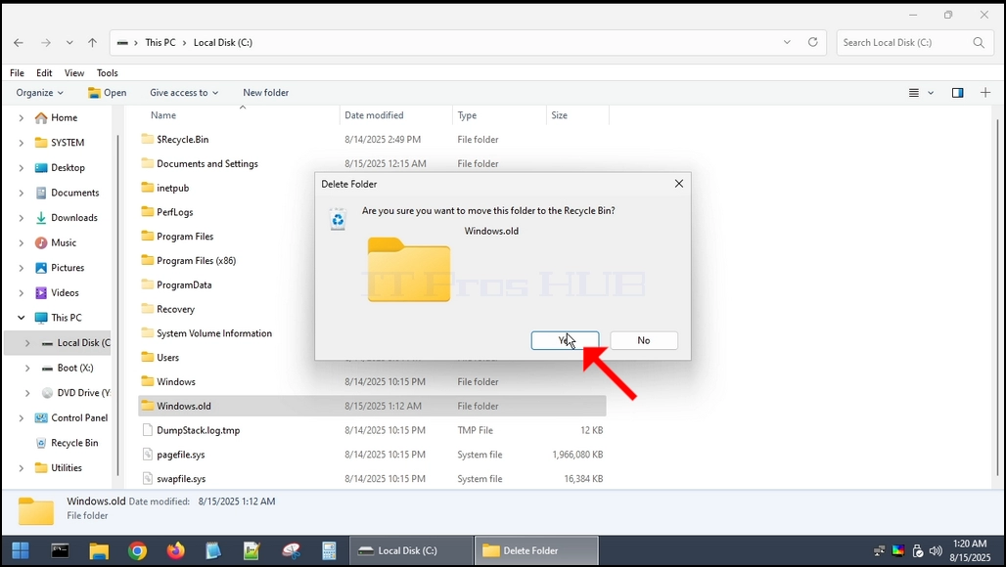Select Boot (X:) drive in sidebar
This screenshot has height=567, width=1006.
click(x=68, y=368)
